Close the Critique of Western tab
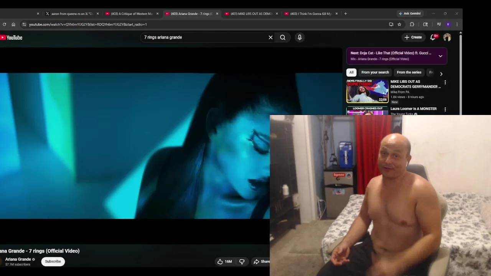Screen dimensions: 491x276 (157, 13)
